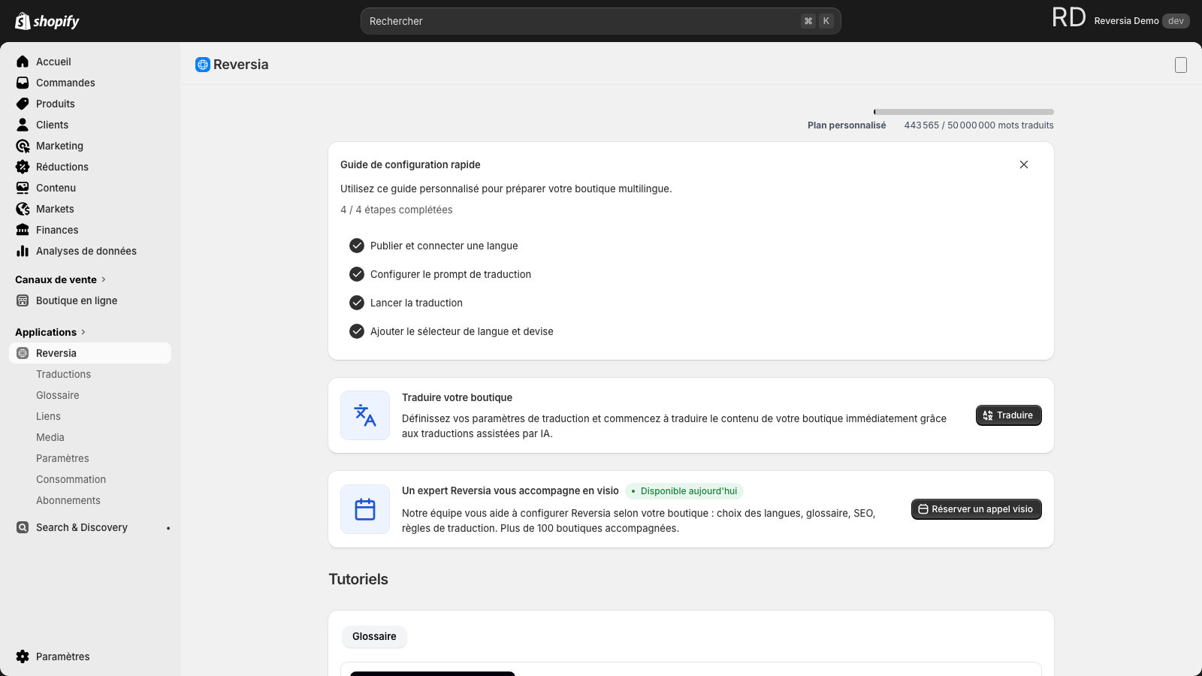Open Glossaire submenu item under Reversia
Screen dimensions: 1202x676
coord(58,395)
